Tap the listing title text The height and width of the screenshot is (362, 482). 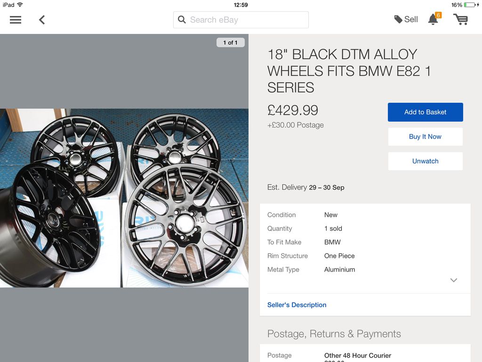(349, 71)
